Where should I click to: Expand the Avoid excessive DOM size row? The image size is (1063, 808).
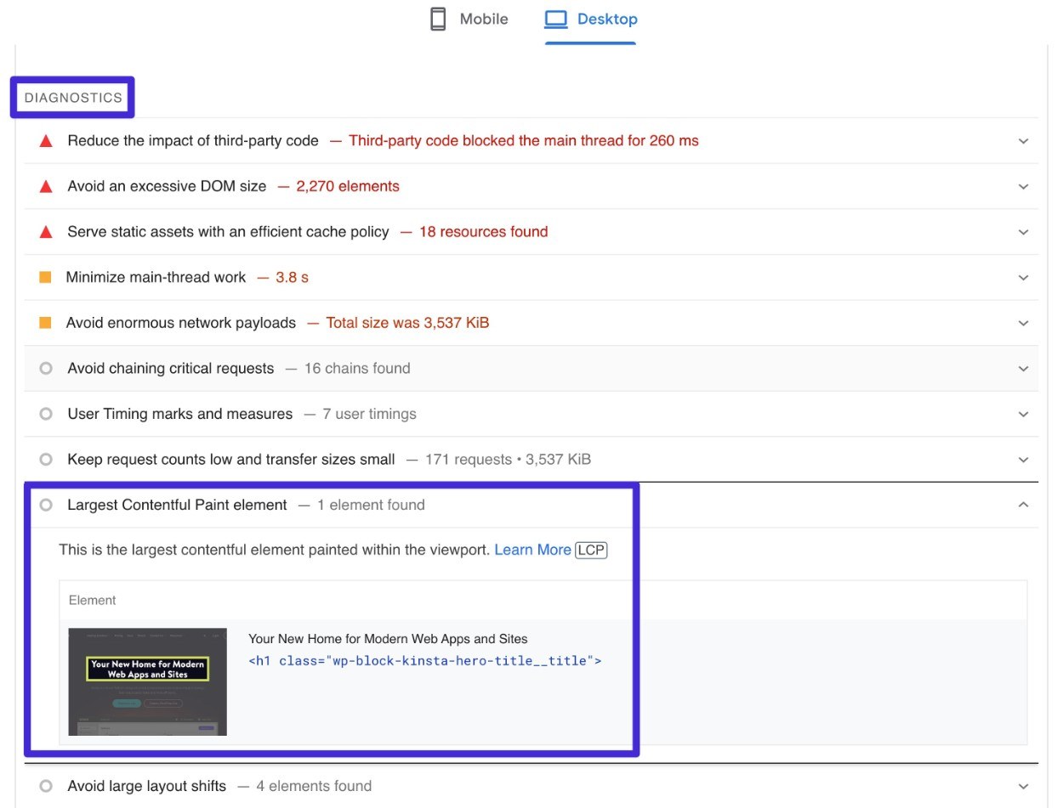pyautogui.click(x=1024, y=186)
